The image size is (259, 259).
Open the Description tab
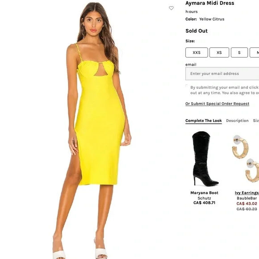tap(237, 121)
